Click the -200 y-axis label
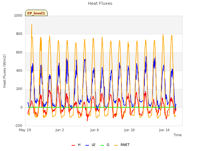201x151 pixels. point(19,126)
